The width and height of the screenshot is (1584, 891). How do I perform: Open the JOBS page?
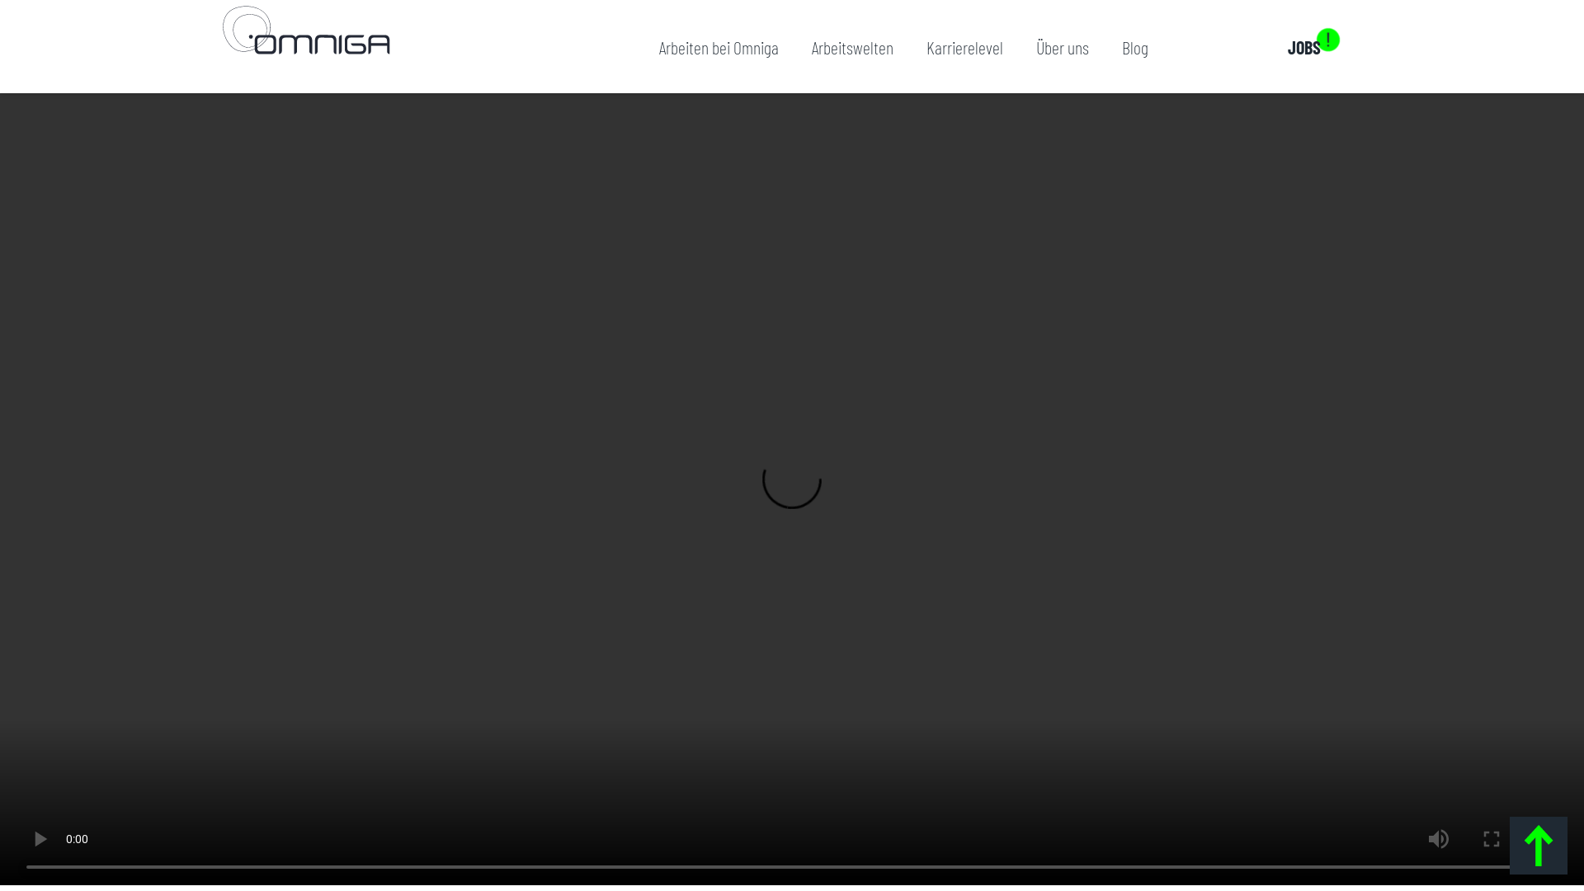1303,47
